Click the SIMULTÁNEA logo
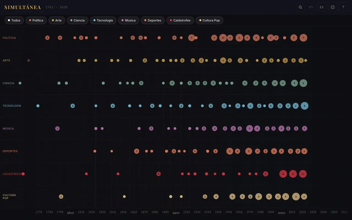This screenshot has width=352, height=220. [x=23, y=7]
